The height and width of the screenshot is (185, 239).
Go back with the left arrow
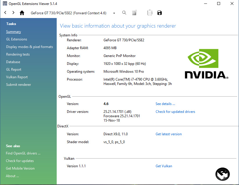5,13
